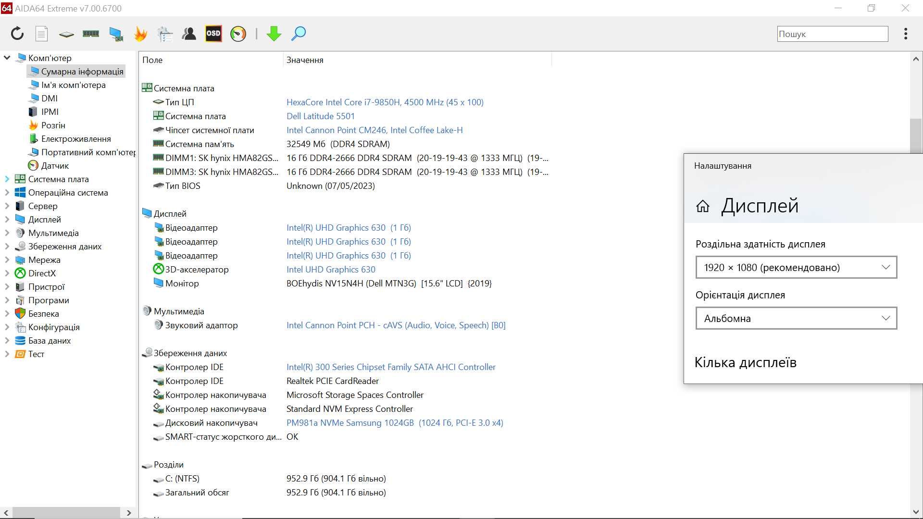Expand the Дисплей tree node
The image size is (923, 519).
point(7,220)
